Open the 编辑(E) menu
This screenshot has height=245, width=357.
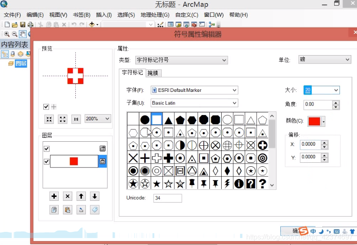click(x=35, y=15)
